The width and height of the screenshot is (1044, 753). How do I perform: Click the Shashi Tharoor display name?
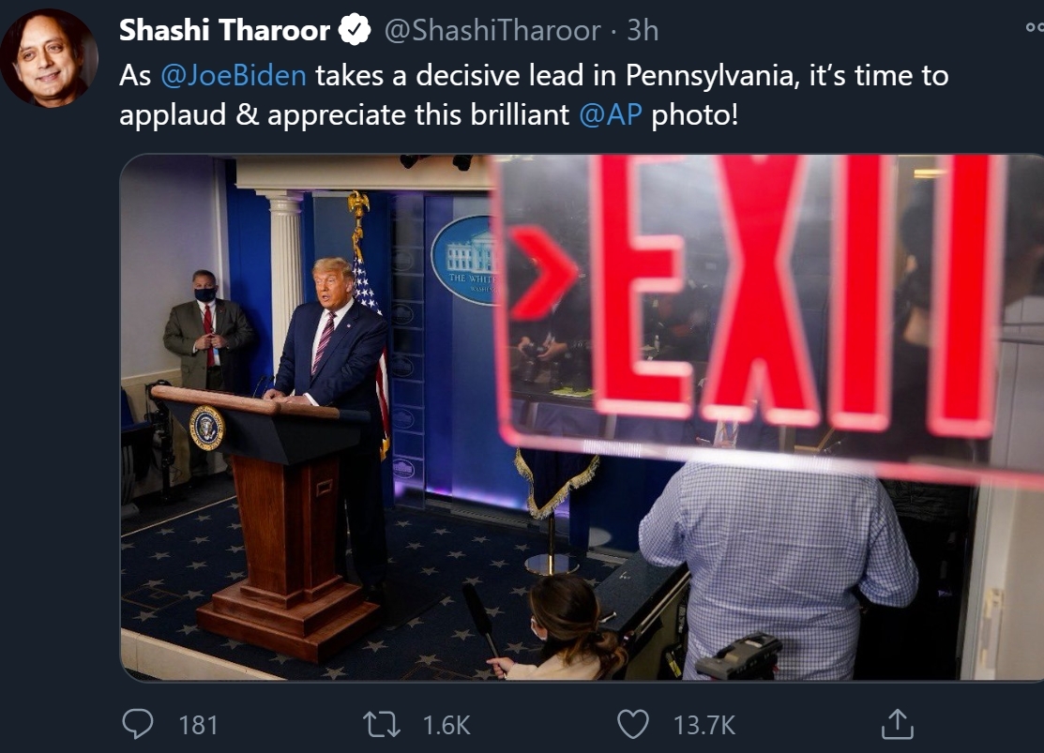[224, 31]
